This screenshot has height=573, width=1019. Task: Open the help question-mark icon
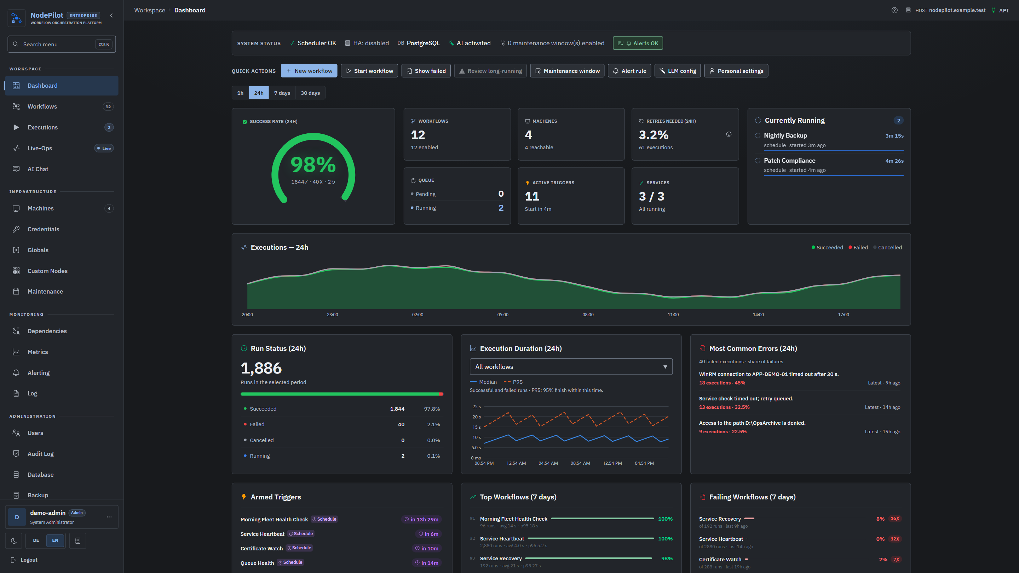click(x=894, y=10)
